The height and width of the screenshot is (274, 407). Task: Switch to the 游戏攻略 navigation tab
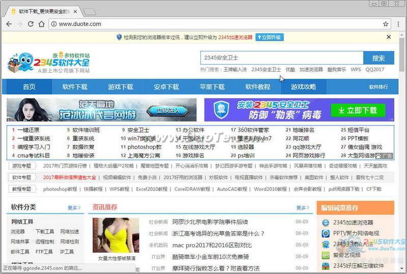(303, 87)
